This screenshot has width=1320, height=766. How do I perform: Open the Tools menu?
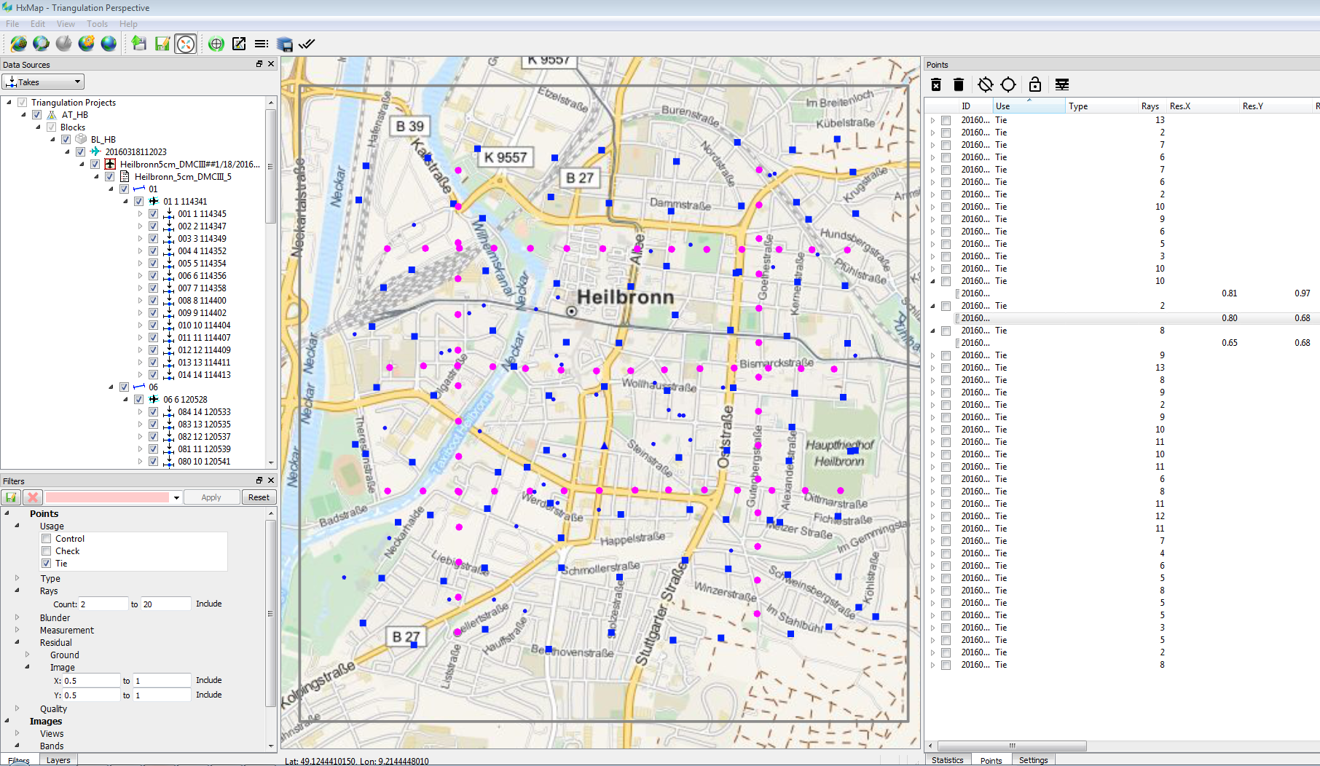97,24
